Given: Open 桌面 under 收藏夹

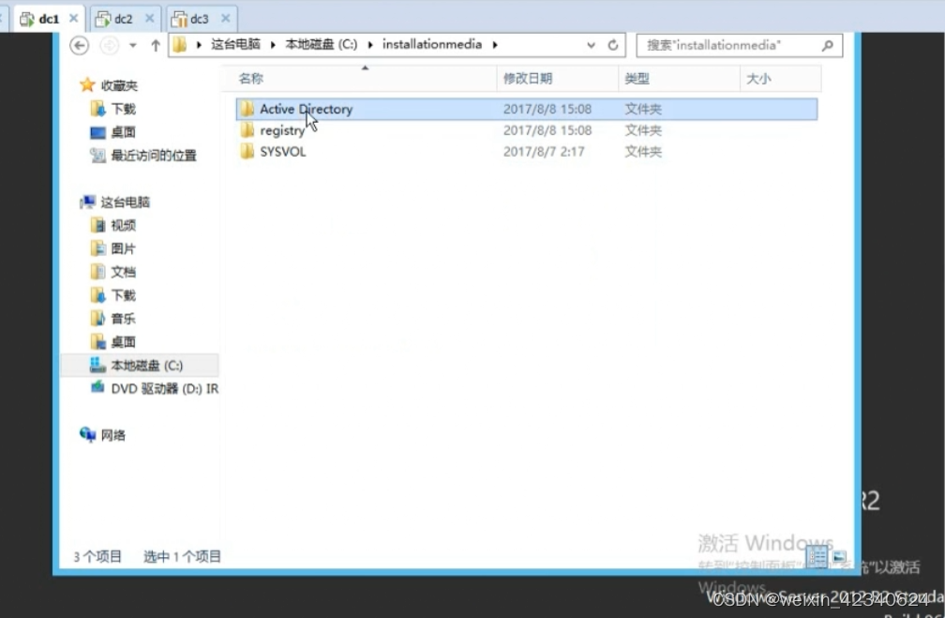Looking at the screenshot, I should (x=123, y=132).
